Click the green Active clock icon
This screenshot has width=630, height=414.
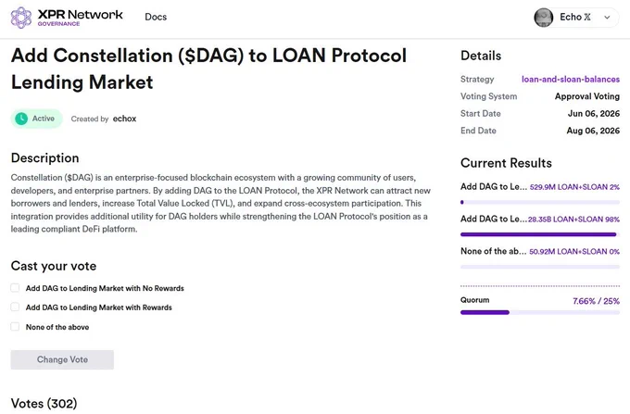pos(21,119)
